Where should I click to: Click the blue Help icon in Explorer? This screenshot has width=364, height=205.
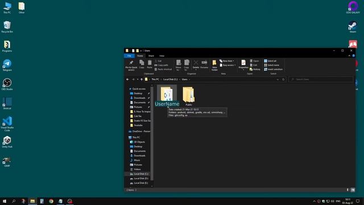point(353,56)
